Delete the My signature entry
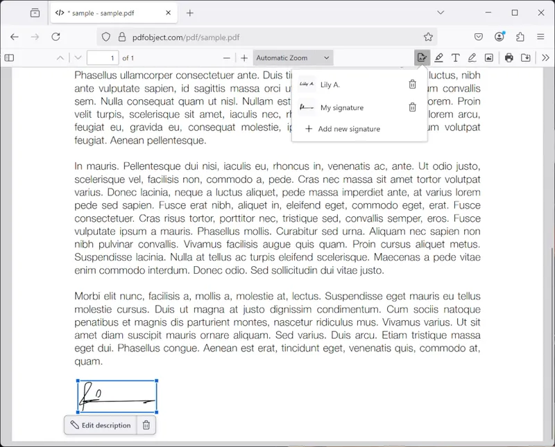 tap(412, 107)
